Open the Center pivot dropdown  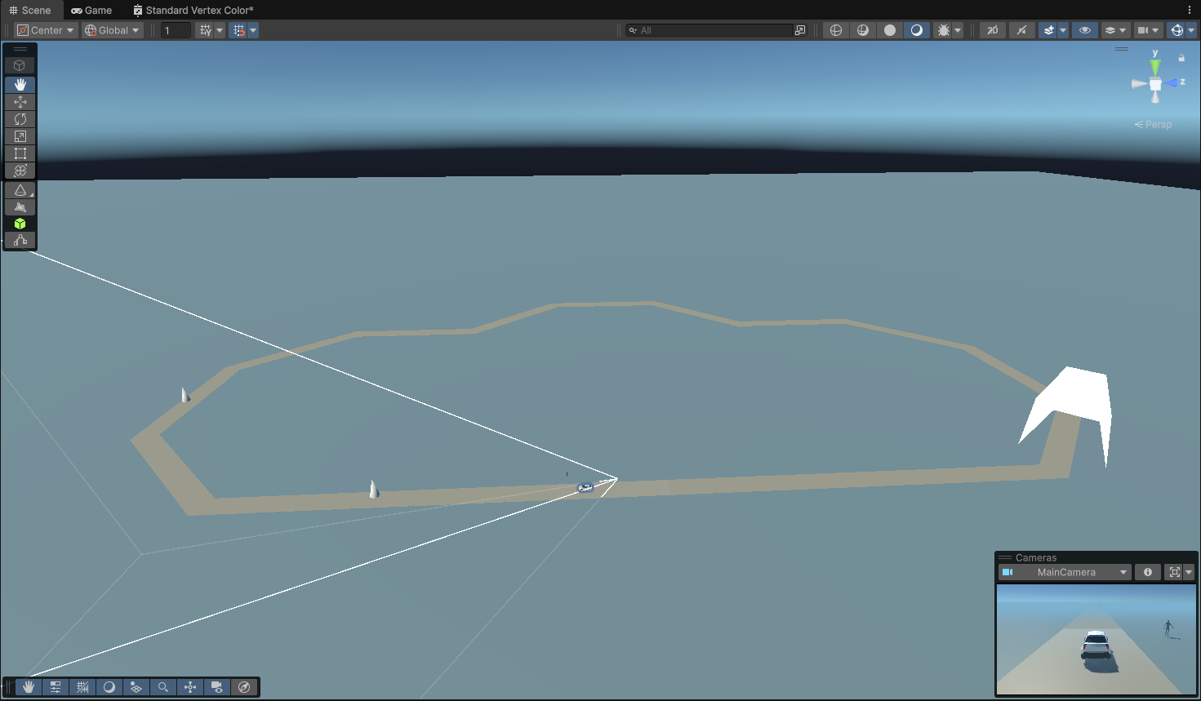point(46,30)
